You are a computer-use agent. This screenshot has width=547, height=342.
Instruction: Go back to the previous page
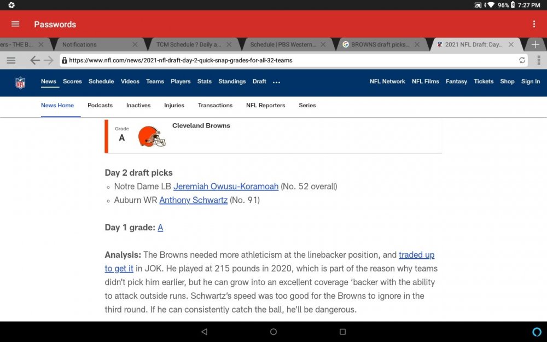click(x=34, y=60)
